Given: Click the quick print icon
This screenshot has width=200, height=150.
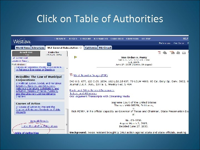Looking at the screenshot, I should [x=172, y=52].
